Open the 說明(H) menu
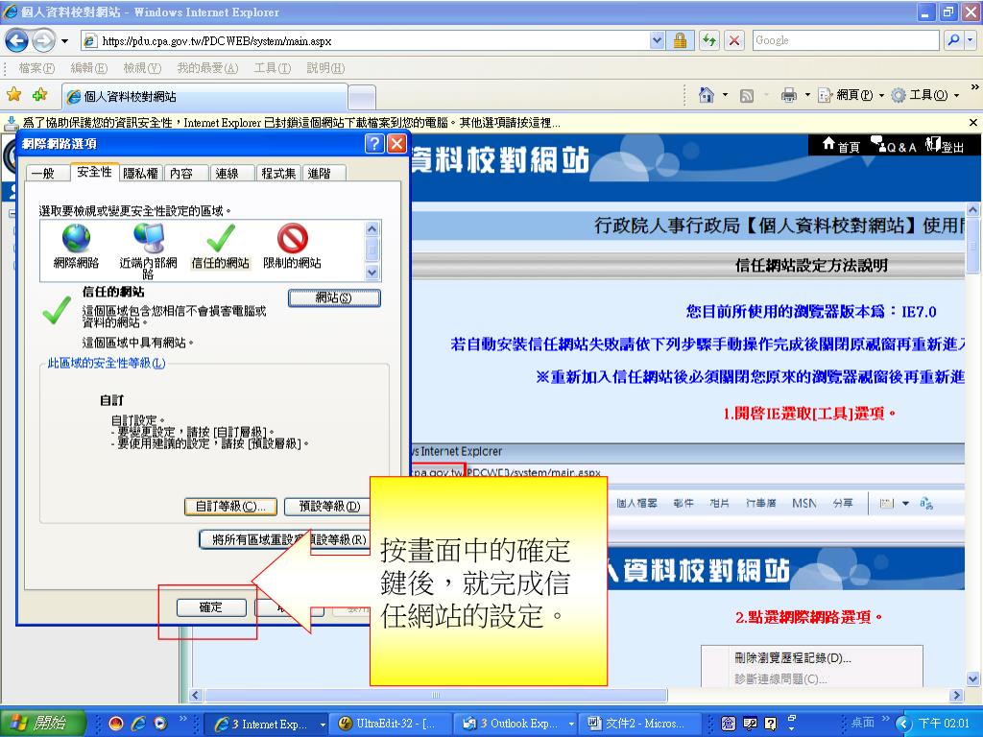The width and height of the screenshot is (983, 737). (x=326, y=68)
